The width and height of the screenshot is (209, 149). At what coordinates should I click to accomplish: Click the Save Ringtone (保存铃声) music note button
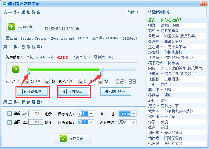(x=71, y=139)
